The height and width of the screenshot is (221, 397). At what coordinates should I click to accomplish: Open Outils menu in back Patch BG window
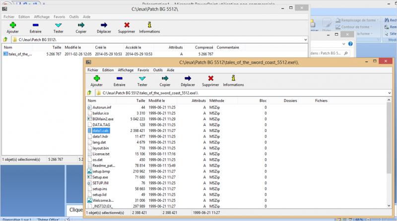74,17
